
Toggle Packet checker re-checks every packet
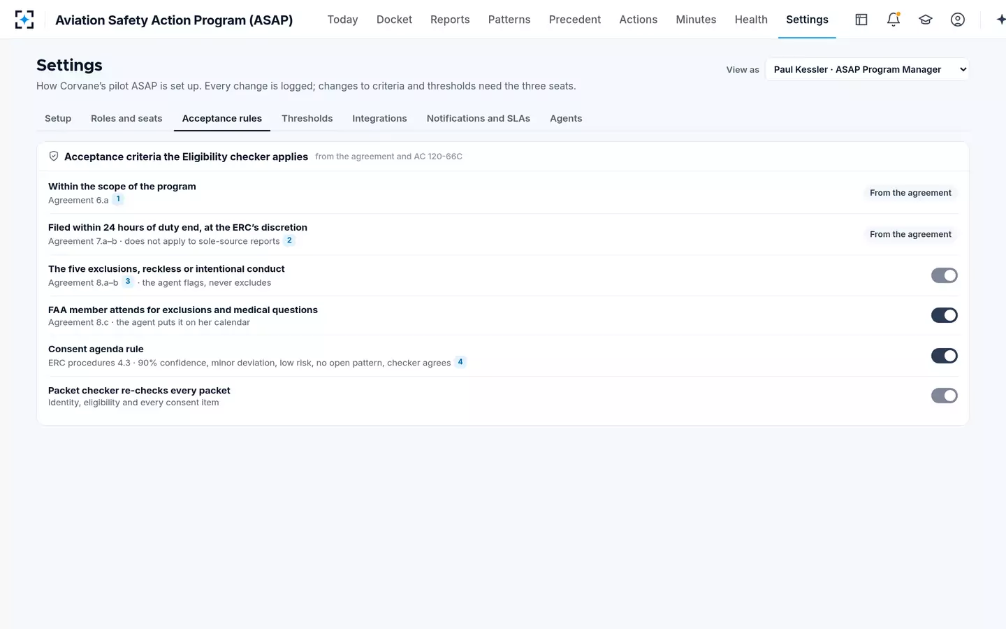coord(944,396)
